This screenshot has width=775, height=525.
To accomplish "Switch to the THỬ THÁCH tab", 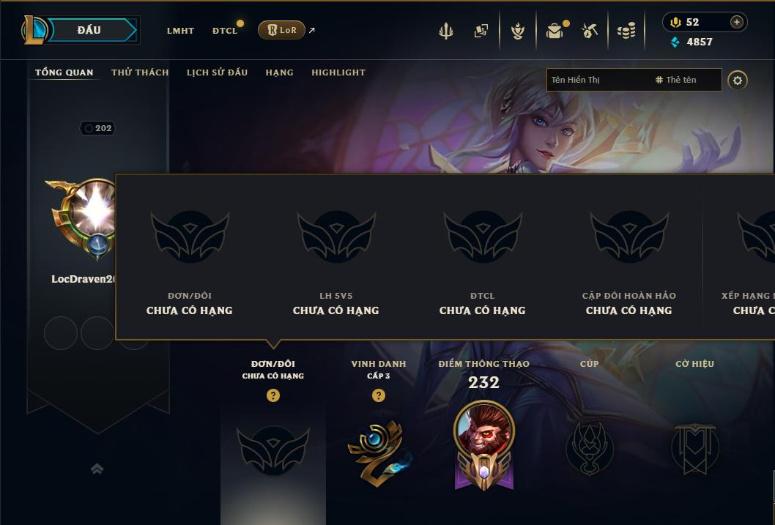I will (x=140, y=72).
